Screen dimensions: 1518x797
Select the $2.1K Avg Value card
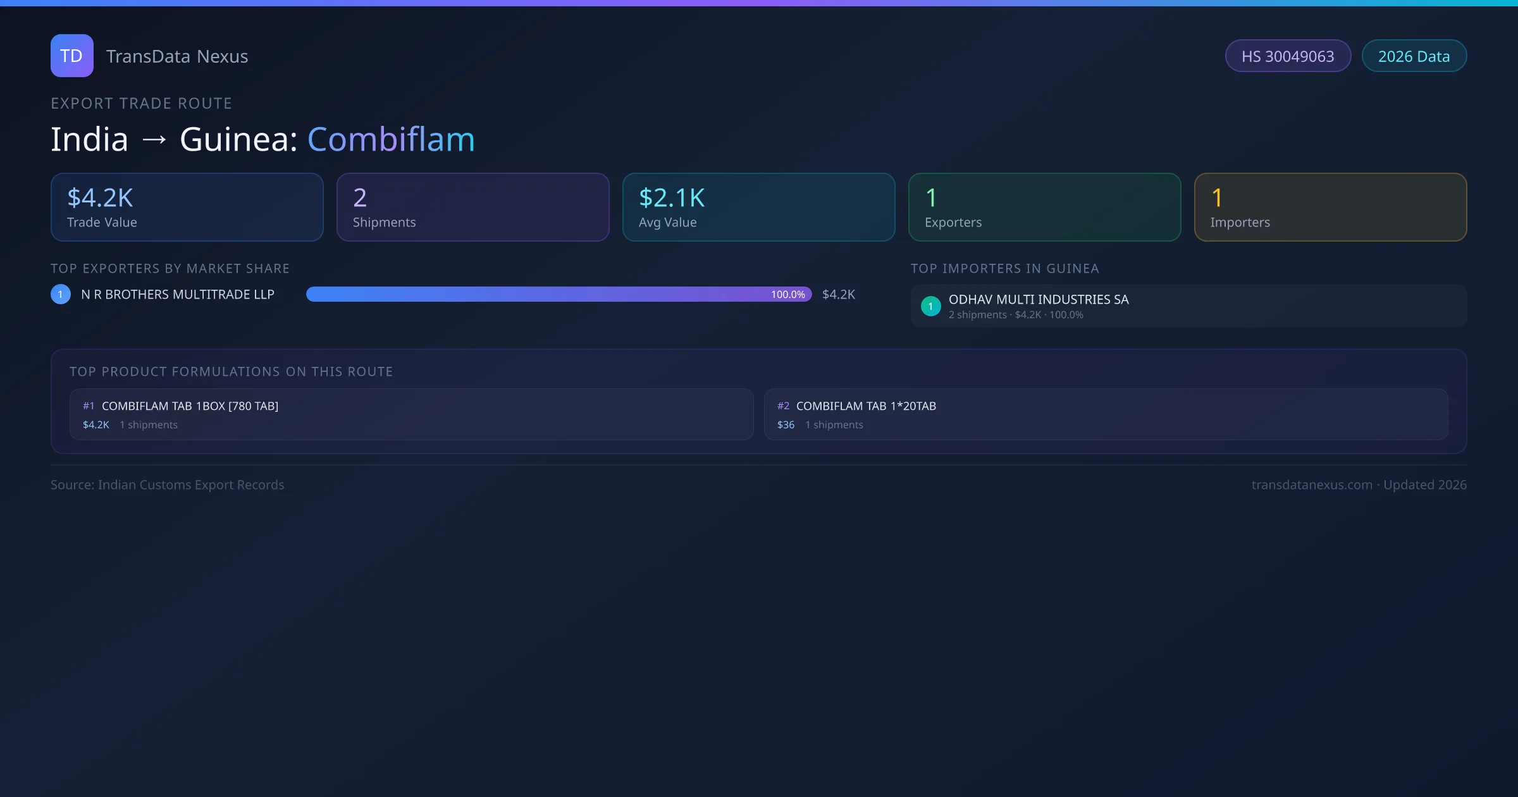pos(758,207)
